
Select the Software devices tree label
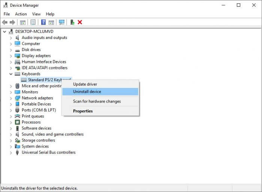37,128
